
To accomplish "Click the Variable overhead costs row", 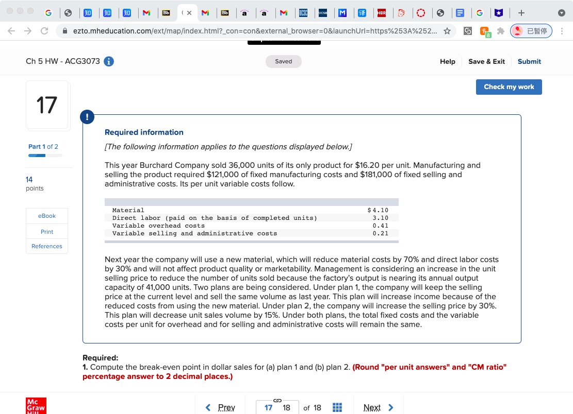I will point(251,226).
